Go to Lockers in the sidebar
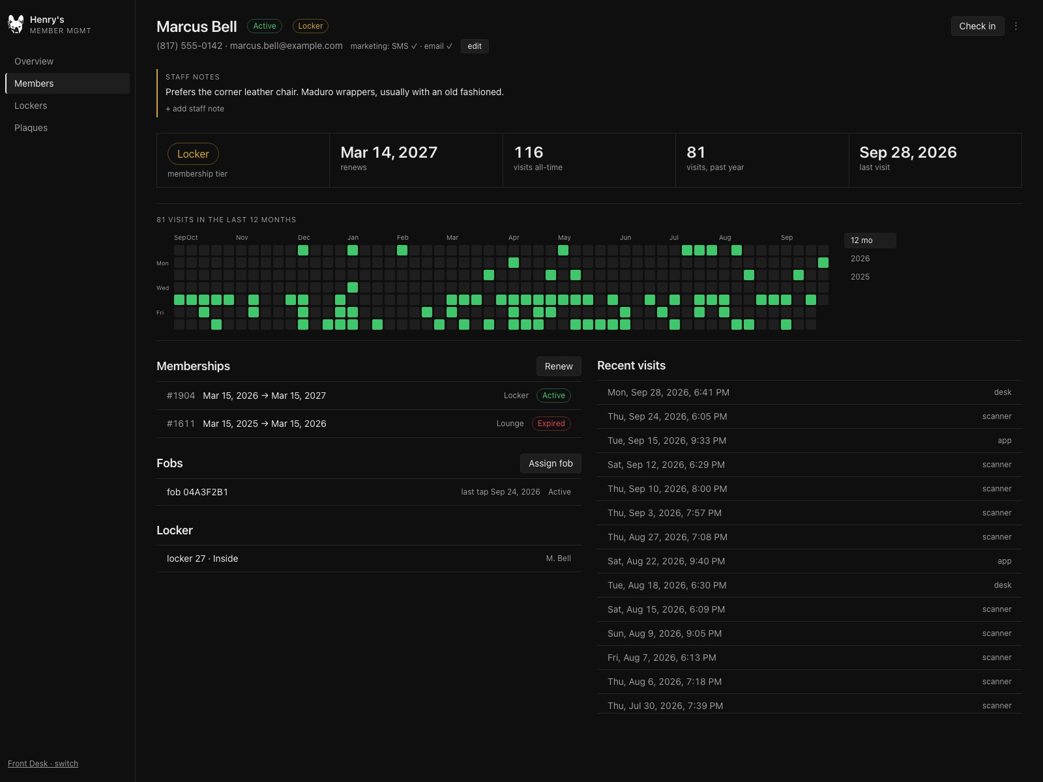 67,106
